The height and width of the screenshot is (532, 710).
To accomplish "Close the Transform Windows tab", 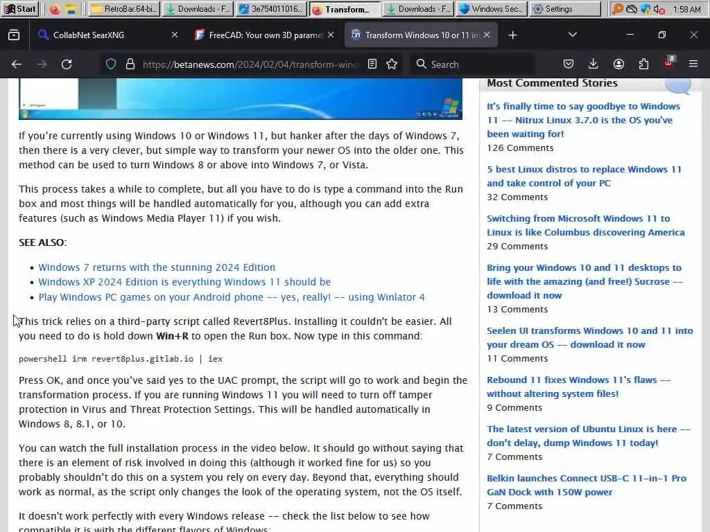I will click(487, 35).
